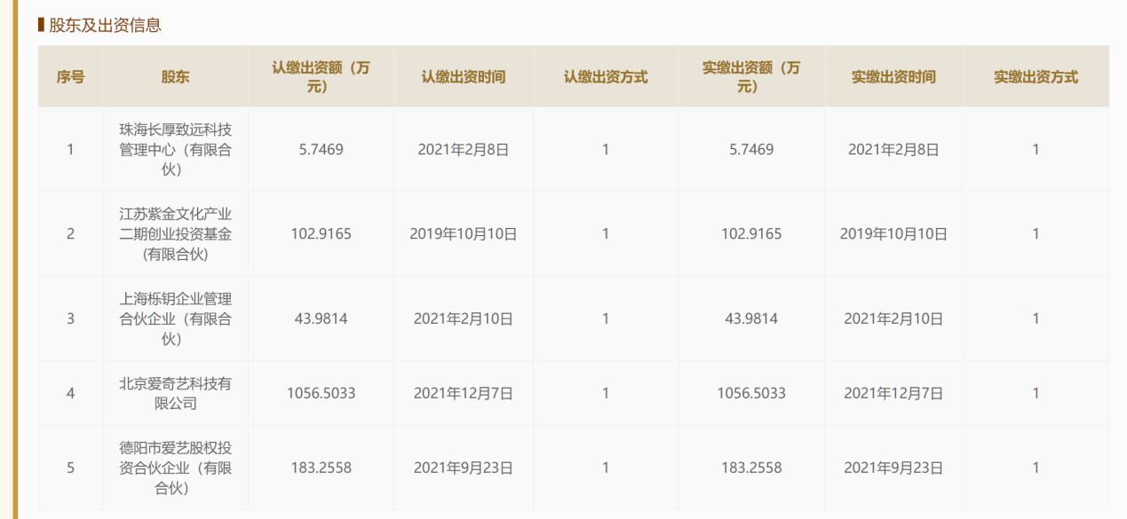Click paid-in date 2021年2月10日 for 上海栎钥
1127x519 pixels.
click(893, 318)
